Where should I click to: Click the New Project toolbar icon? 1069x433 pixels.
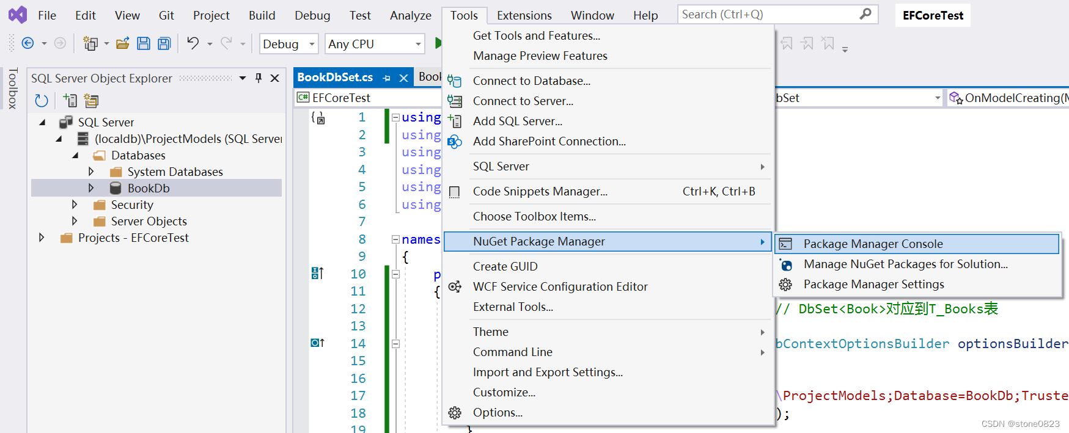(x=90, y=43)
